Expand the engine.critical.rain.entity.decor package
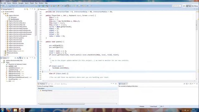 pyautogui.click(x=6, y=23)
